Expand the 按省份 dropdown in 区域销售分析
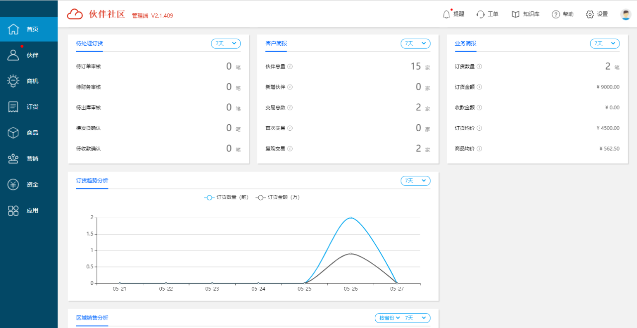The height and width of the screenshot is (328, 637). tap(390, 318)
